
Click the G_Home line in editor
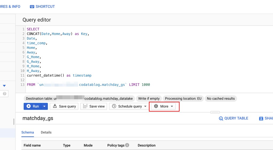tap(34, 57)
